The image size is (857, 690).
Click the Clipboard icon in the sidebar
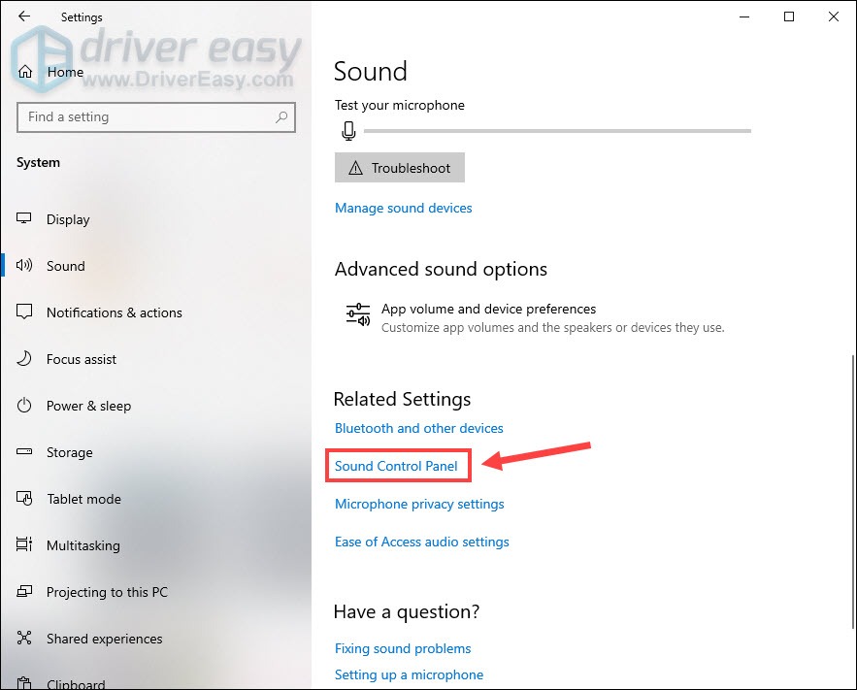22,682
